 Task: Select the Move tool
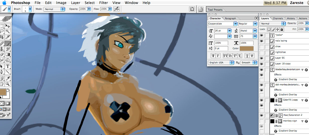point(8,26)
